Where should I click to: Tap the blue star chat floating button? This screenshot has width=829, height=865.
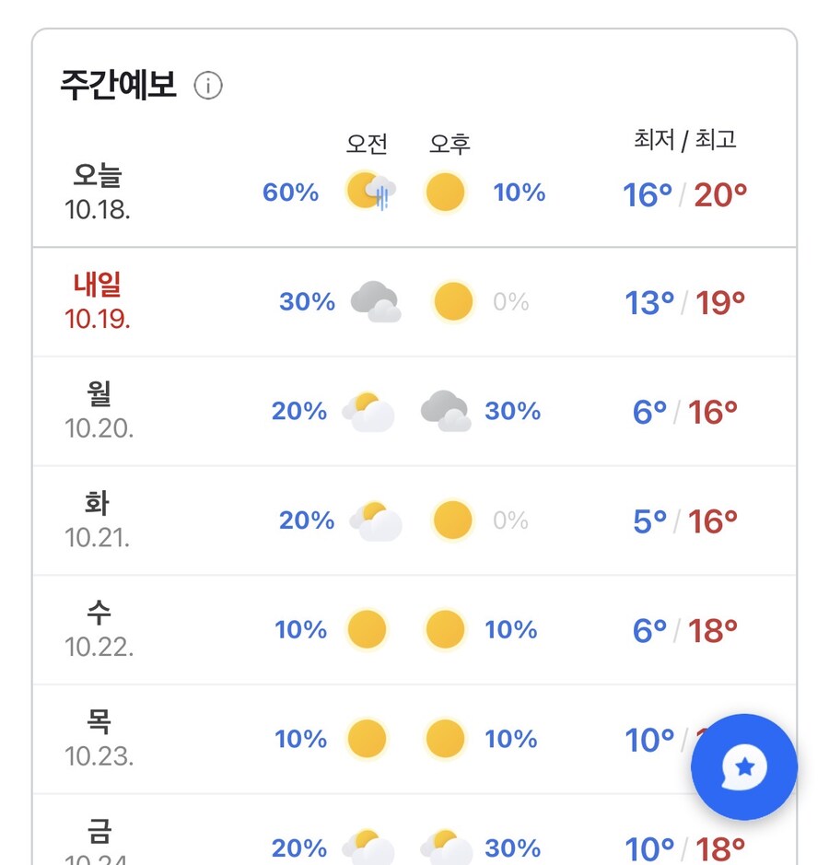click(743, 766)
